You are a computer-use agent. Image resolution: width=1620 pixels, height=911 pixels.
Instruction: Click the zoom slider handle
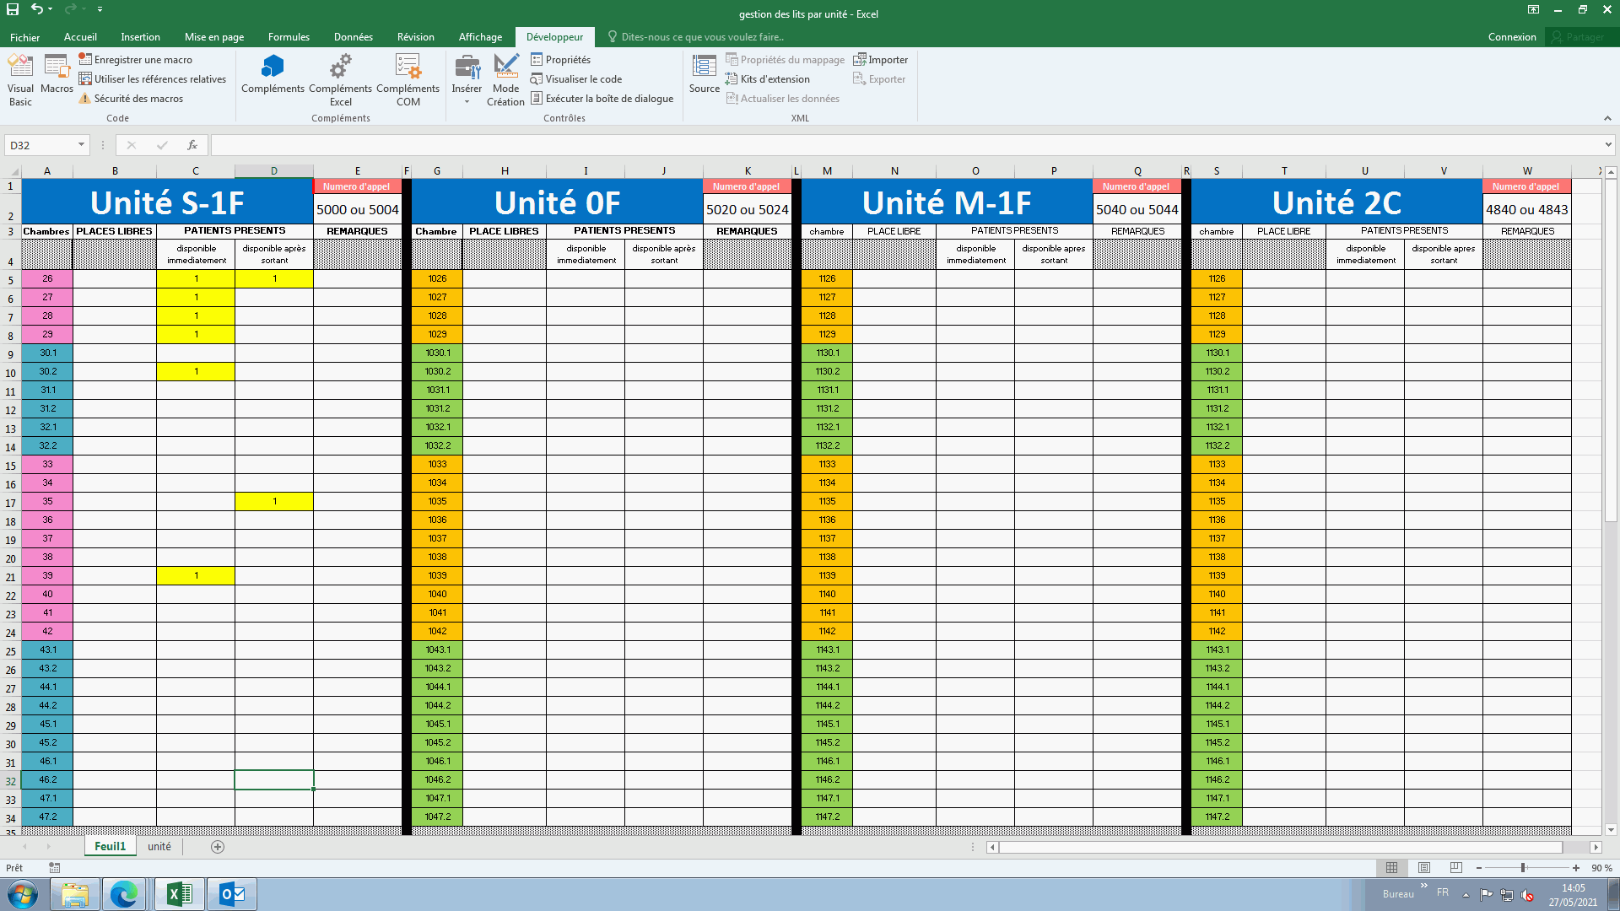click(x=1523, y=868)
